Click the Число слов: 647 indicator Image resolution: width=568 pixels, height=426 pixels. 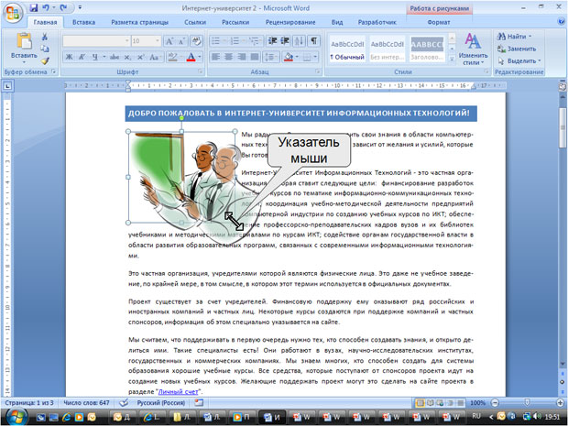click(x=86, y=402)
